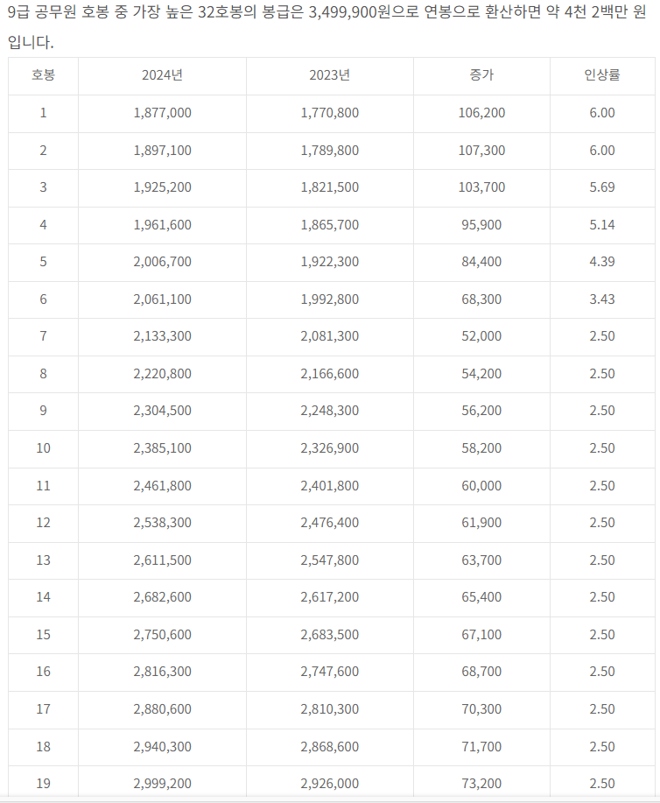The width and height of the screenshot is (660, 803).
Task: Click the 1,877,000 salary cell
Action: pos(163,113)
